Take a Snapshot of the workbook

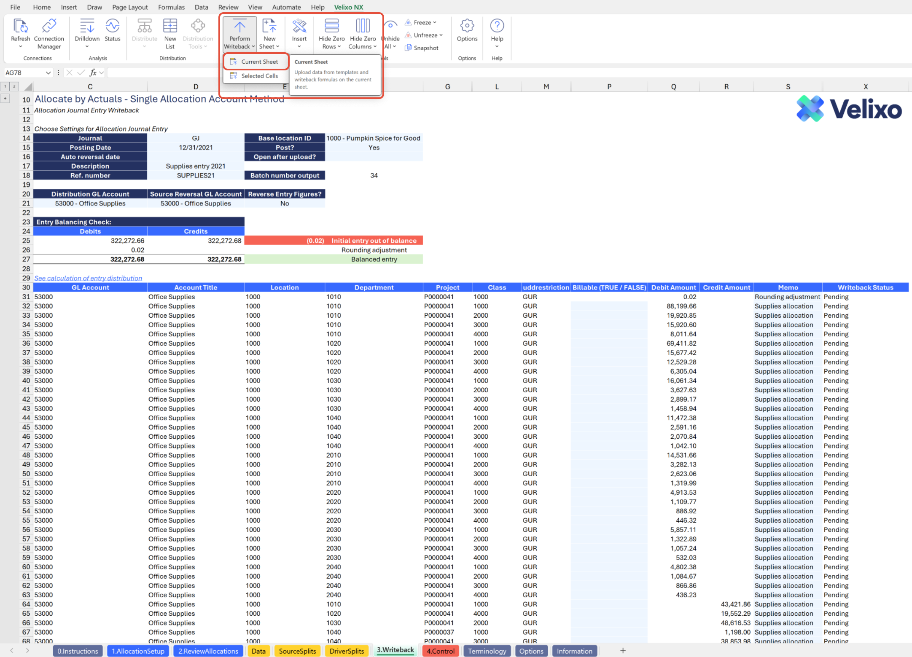tap(422, 48)
